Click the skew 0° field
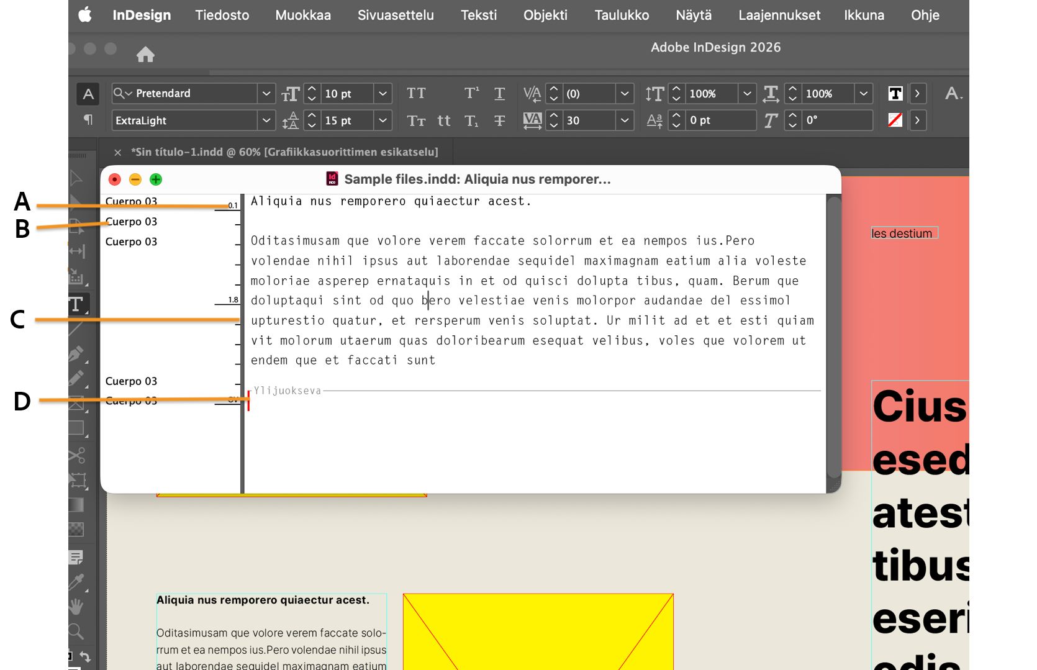The image size is (1037, 670). [x=837, y=120]
